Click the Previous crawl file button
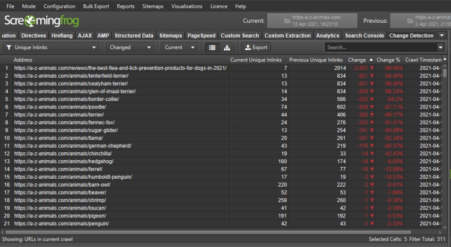Screen dimensions: 451x247 (x=421, y=21)
